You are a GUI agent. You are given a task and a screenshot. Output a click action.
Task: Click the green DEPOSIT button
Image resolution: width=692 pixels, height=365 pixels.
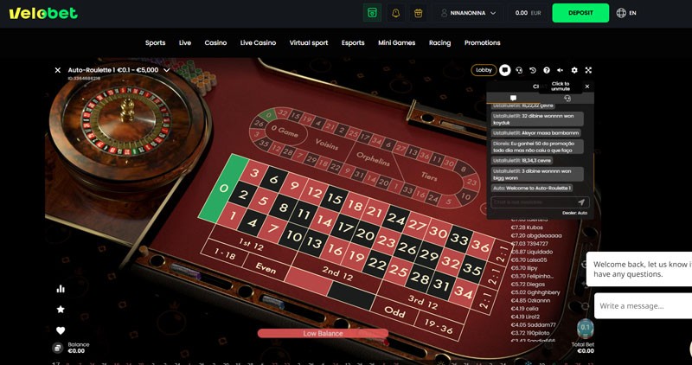pyautogui.click(x=580, y=13)
